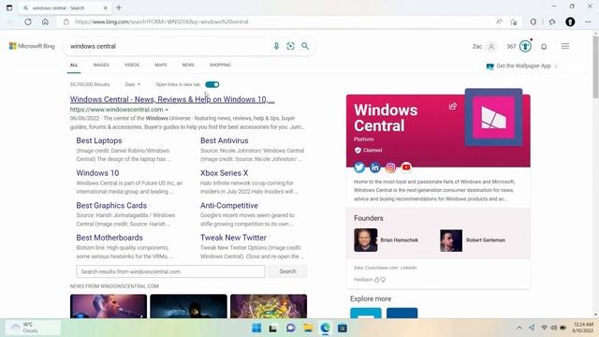
Task: Open File Explorer from taskbar
Action: tap(308, 328)
